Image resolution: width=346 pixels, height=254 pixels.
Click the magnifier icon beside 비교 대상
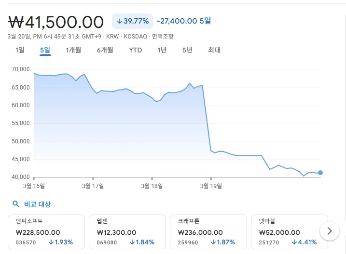(16, 204)
